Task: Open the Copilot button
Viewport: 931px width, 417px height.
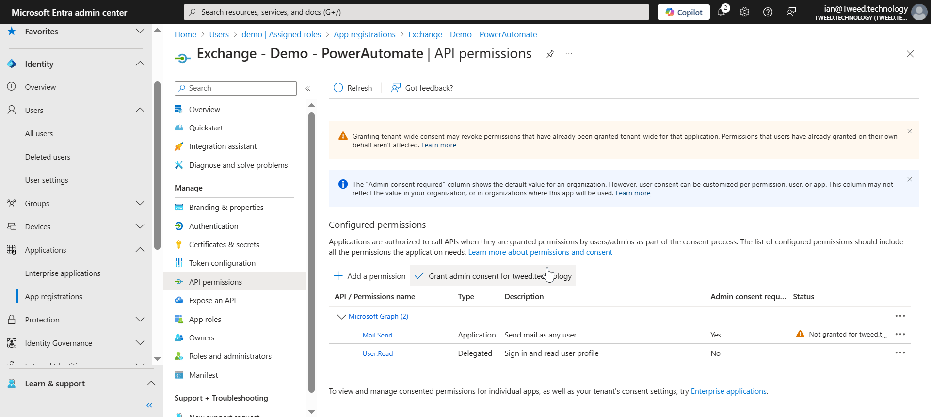Action: pos(684,12)
